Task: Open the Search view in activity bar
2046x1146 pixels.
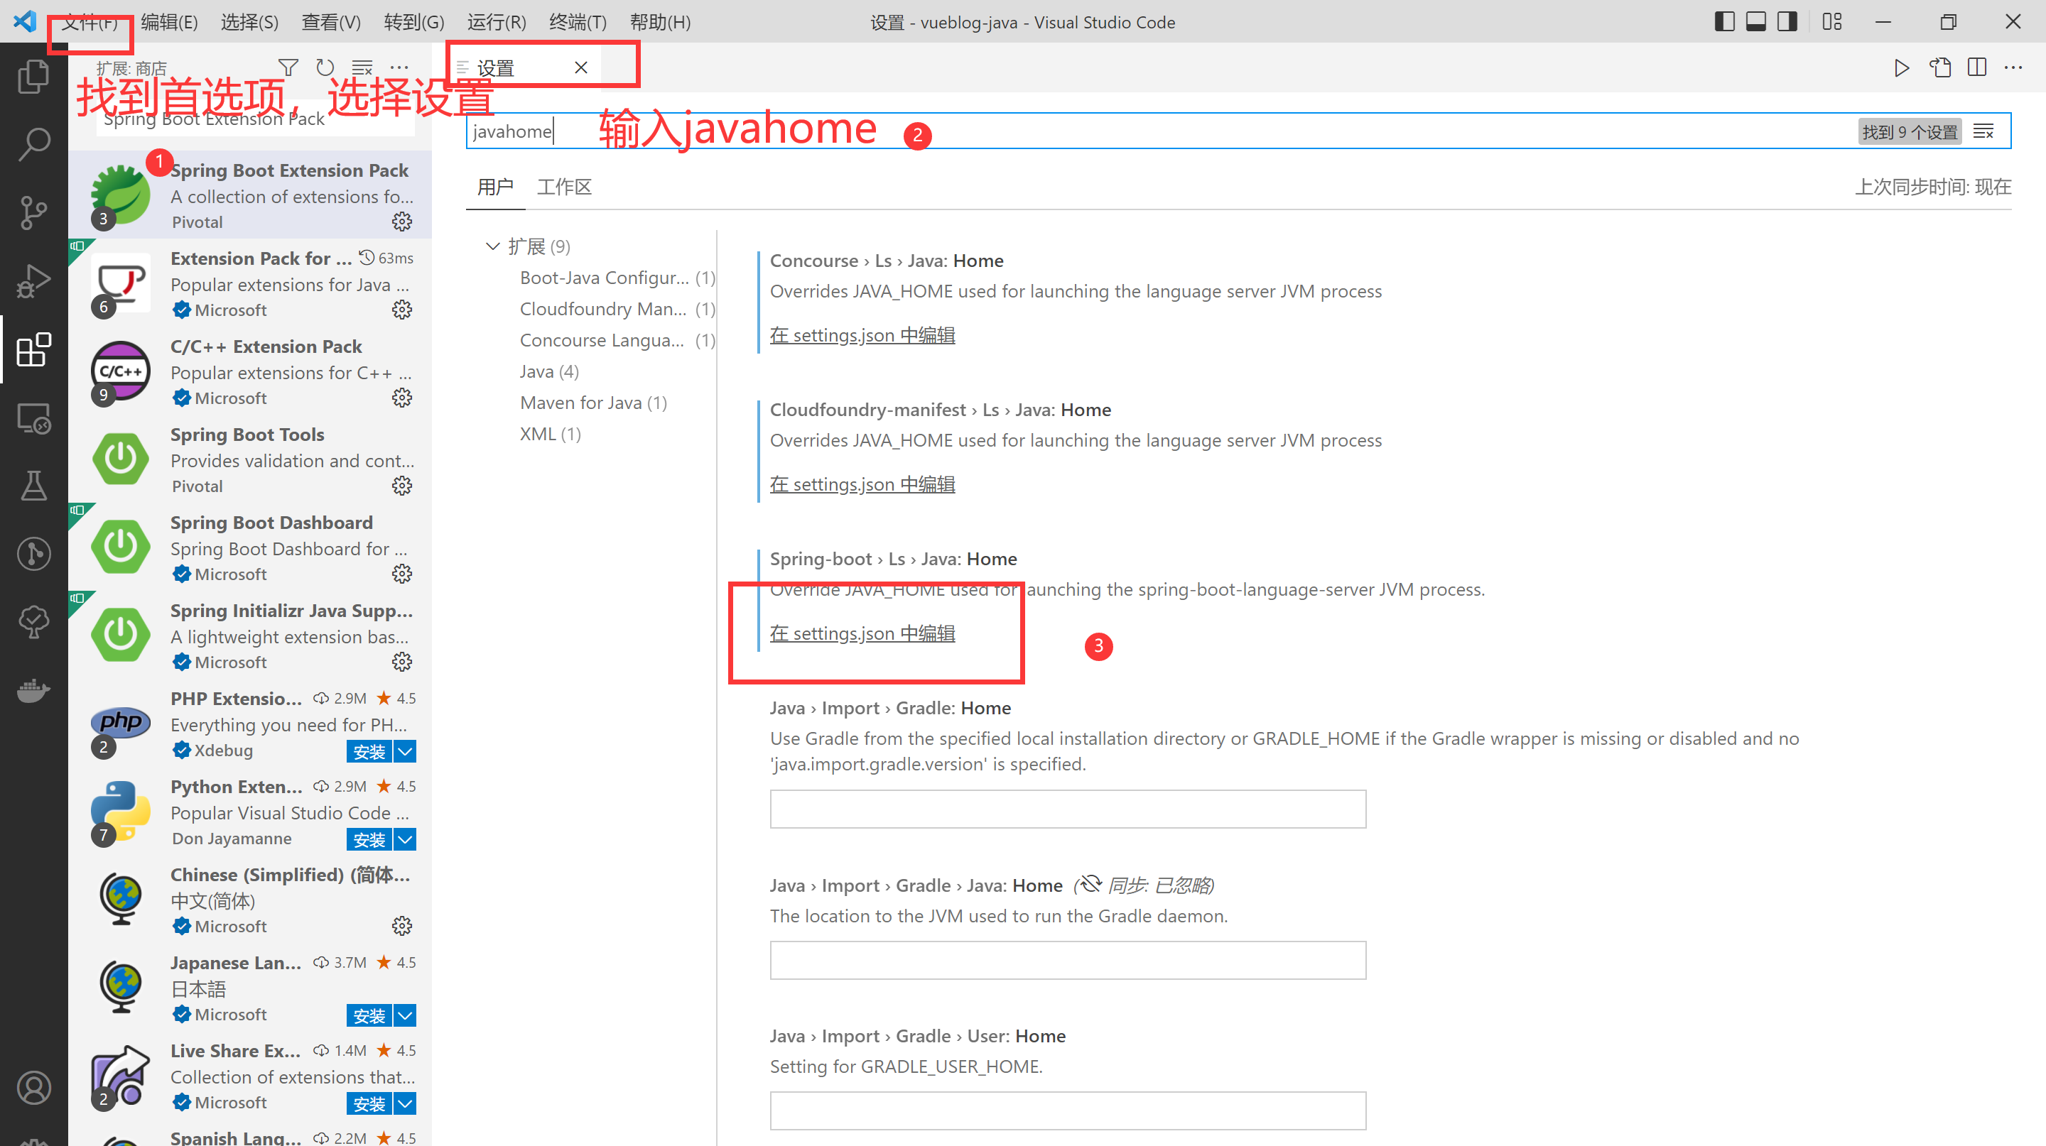Action: click(33, 144)
